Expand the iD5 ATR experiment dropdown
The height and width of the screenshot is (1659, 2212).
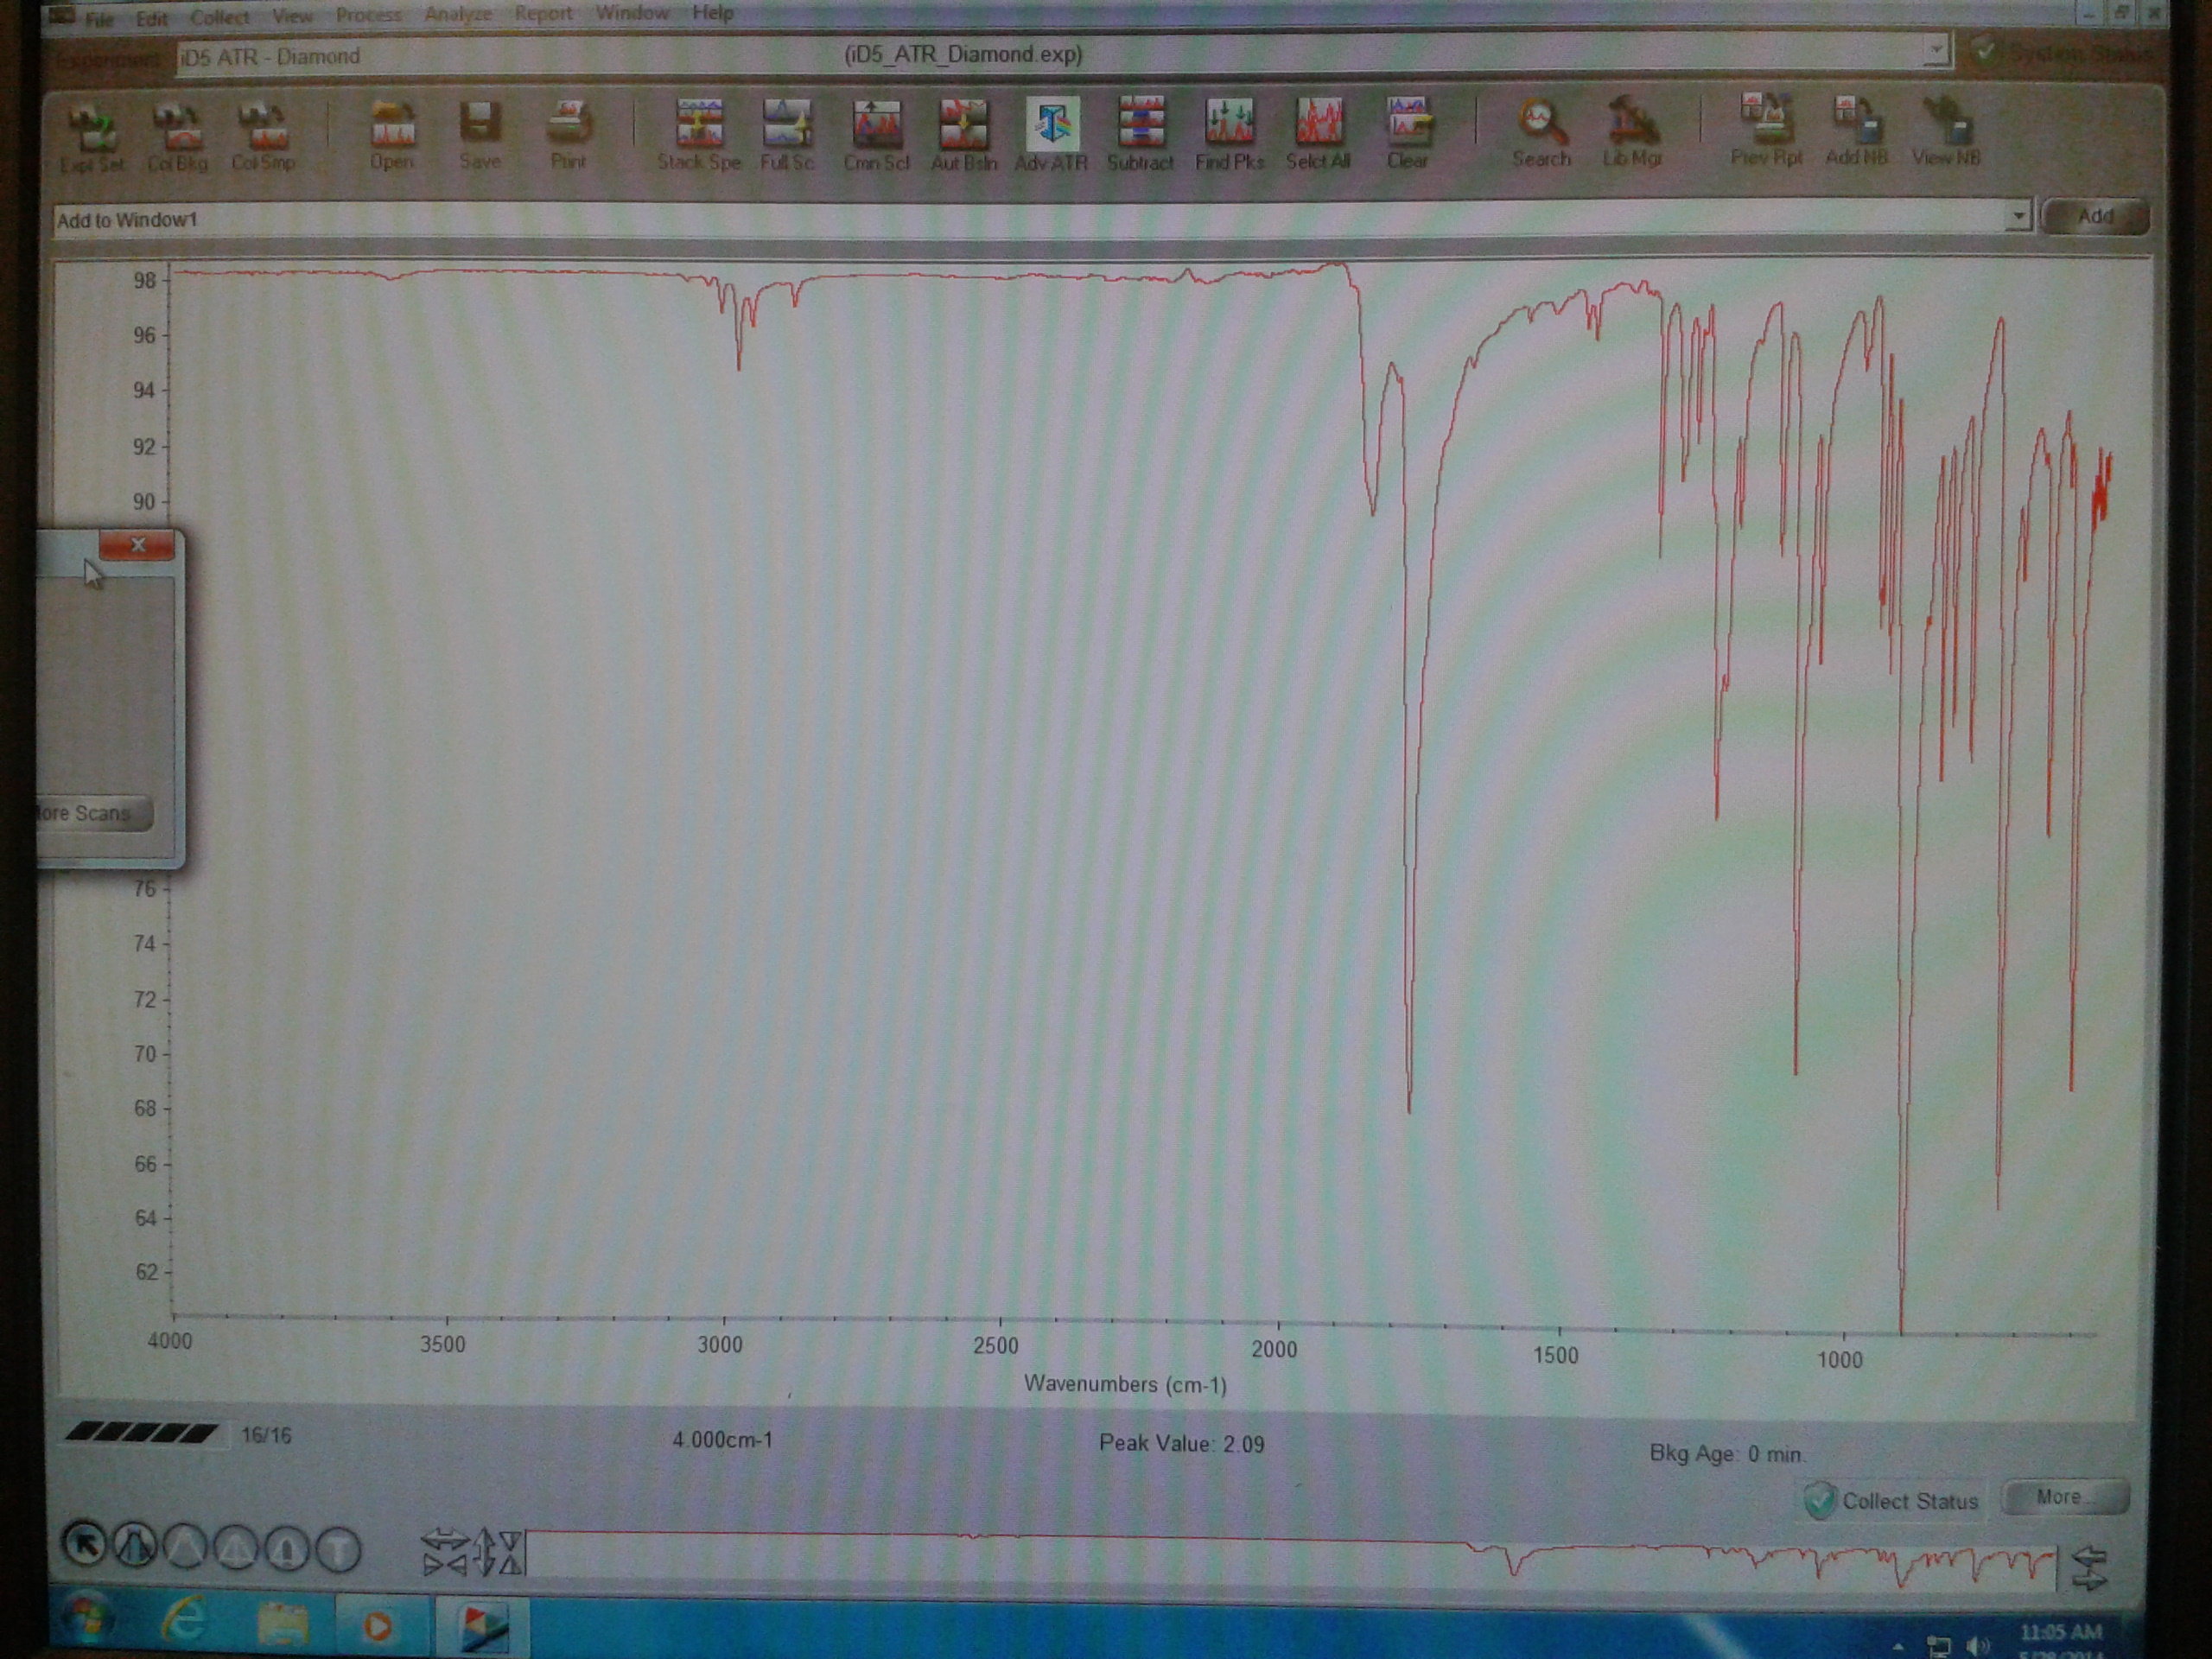tap(1937, 49)
